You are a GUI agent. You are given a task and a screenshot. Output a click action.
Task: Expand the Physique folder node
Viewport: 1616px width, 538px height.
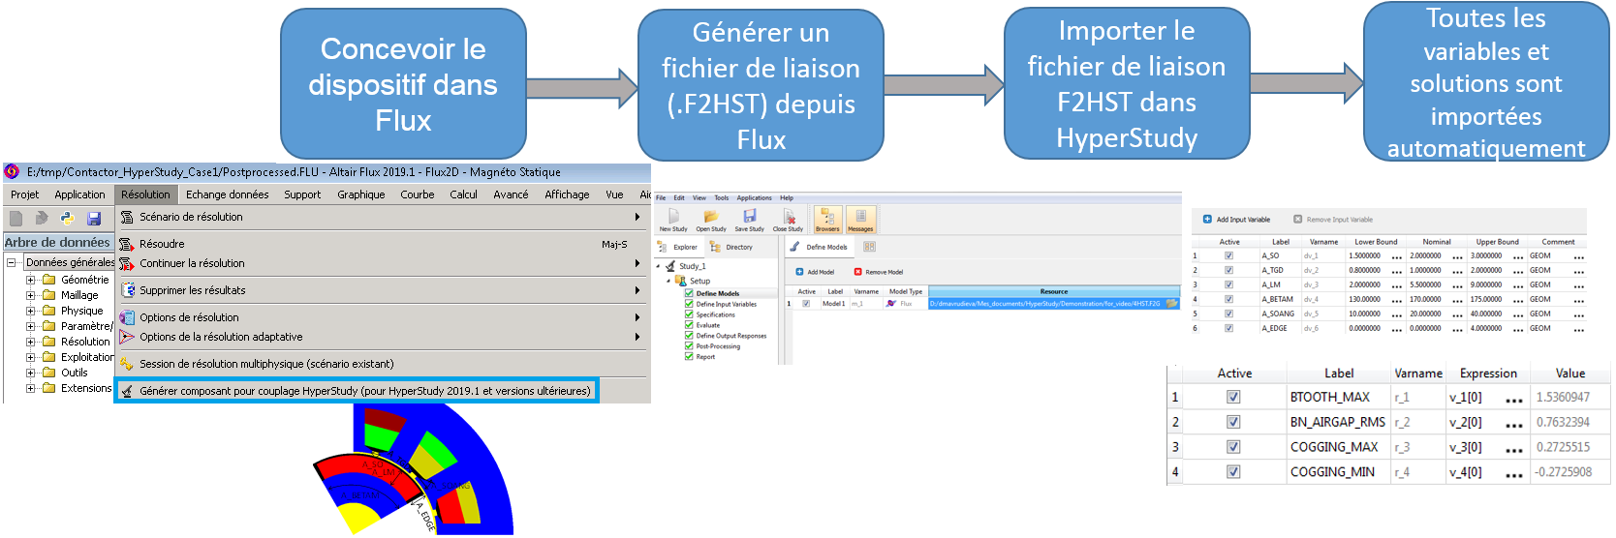coord(31,311)
